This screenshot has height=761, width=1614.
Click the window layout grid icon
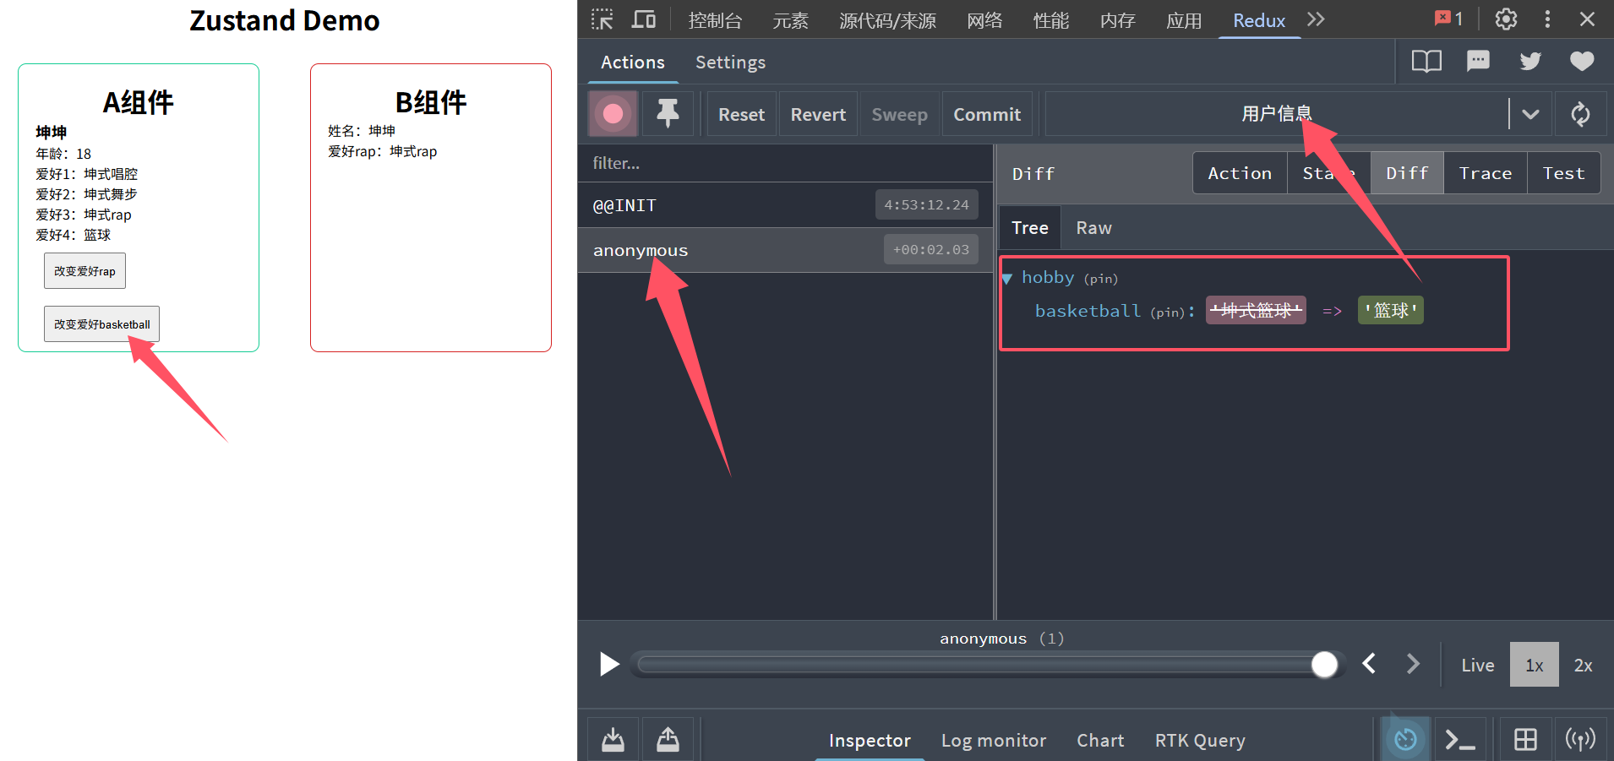pyautogui.click(x=1525, y=740)
